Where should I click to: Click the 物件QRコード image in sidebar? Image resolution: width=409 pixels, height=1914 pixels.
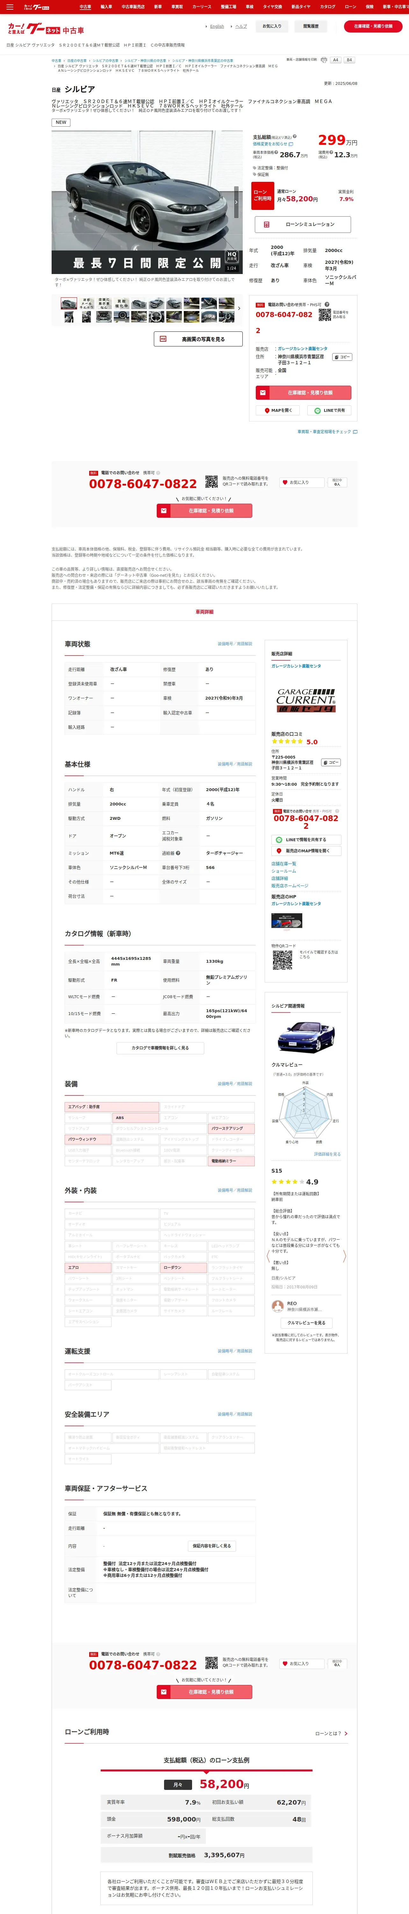point(282,960)
